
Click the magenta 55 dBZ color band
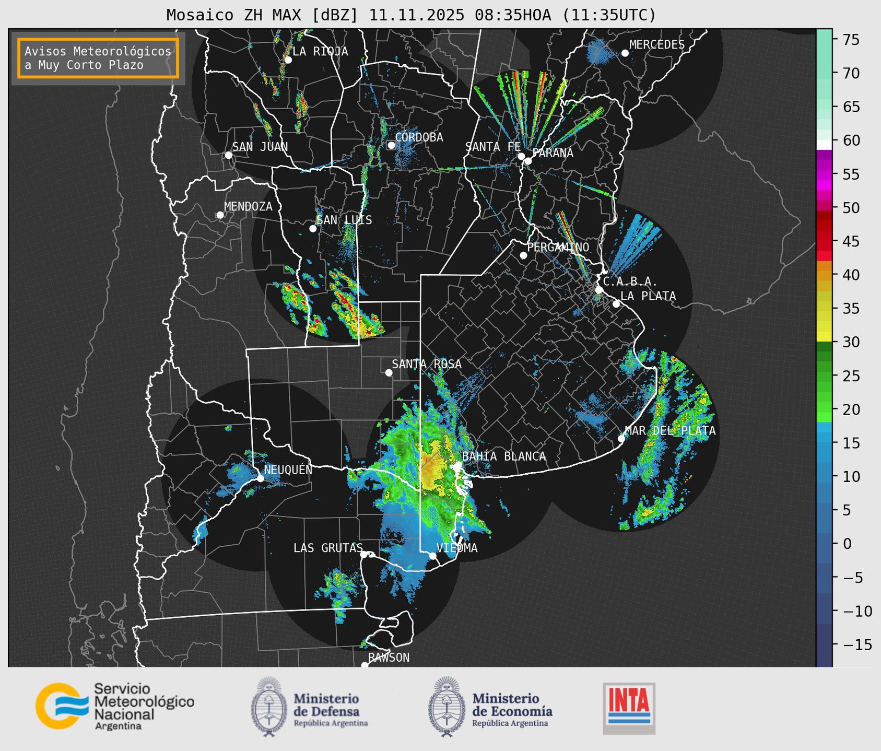click(824, 174)
